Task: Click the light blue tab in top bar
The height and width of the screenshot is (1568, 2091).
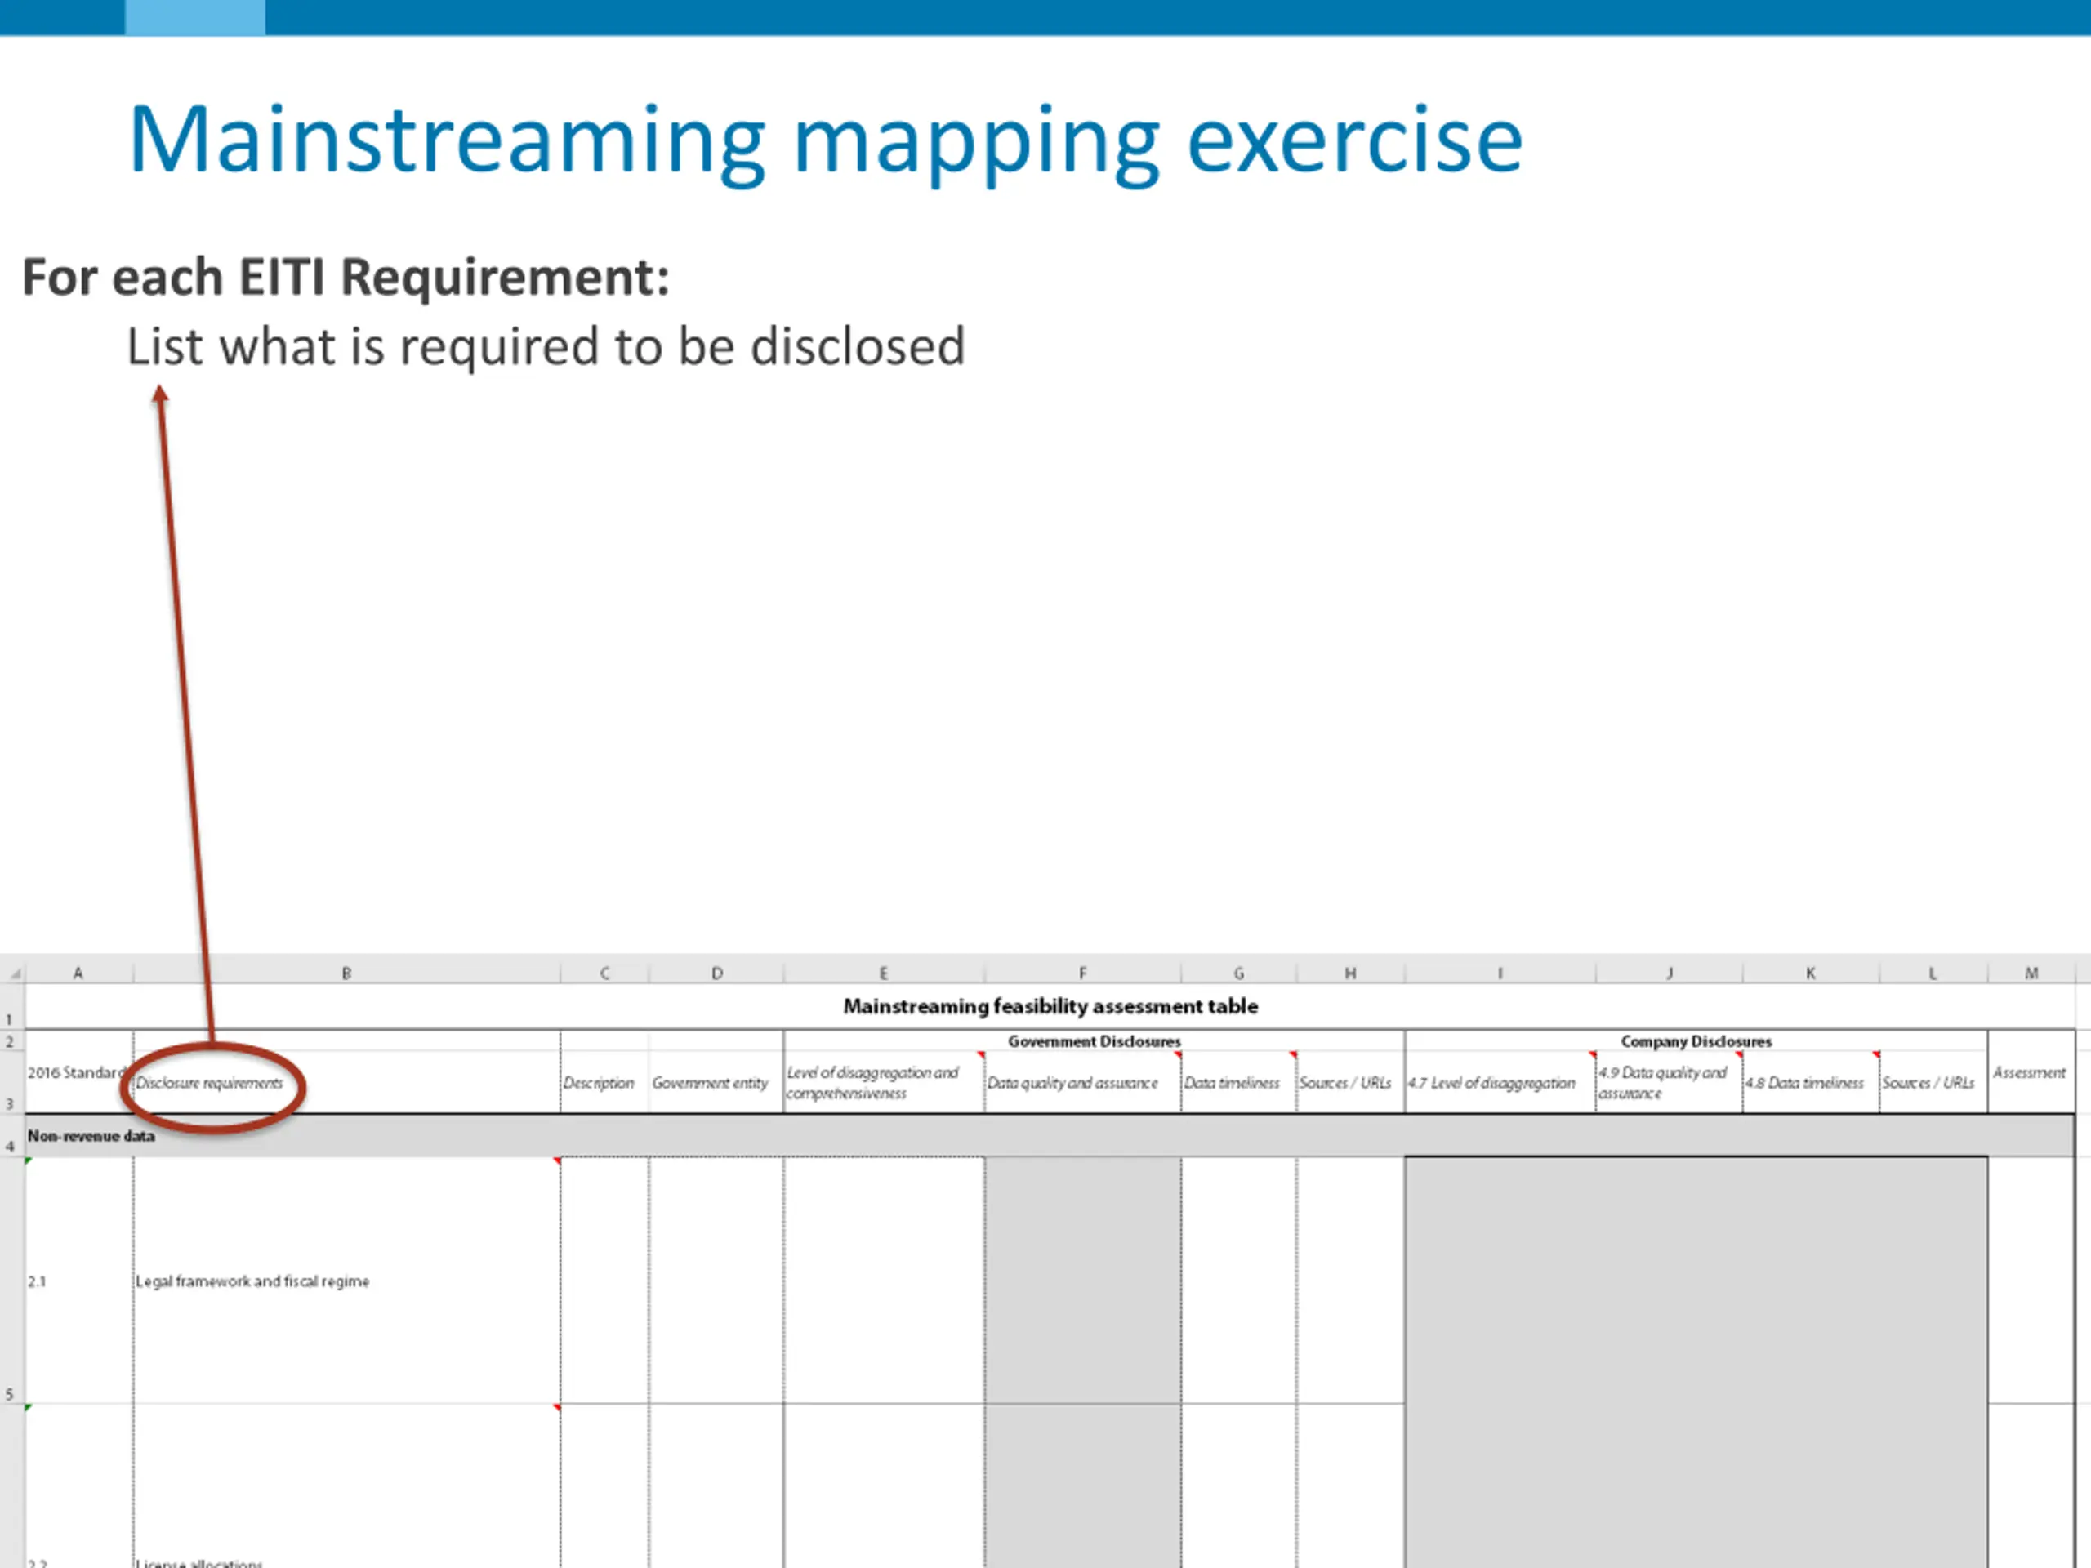Action: (194, 17)
